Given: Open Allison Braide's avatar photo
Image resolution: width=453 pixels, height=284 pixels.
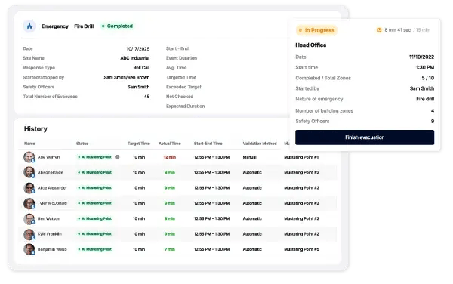Looking at the screenshot, I should tap(29, 172).
